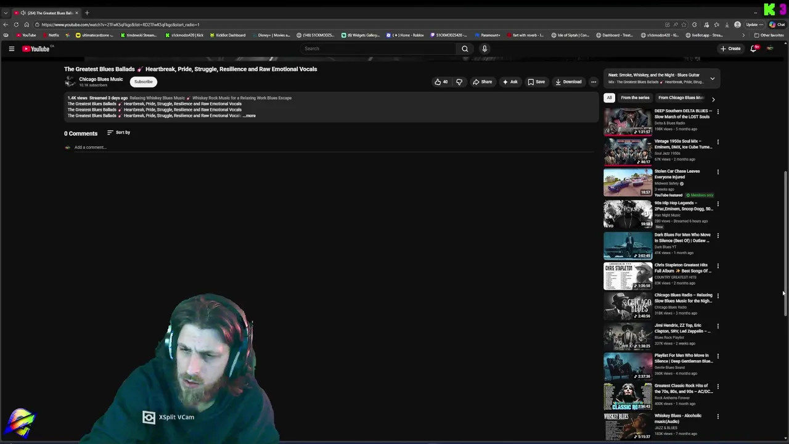Open options for 90s Hip Hop Legends
The image size is (789, 444).
tap(718, 203)
